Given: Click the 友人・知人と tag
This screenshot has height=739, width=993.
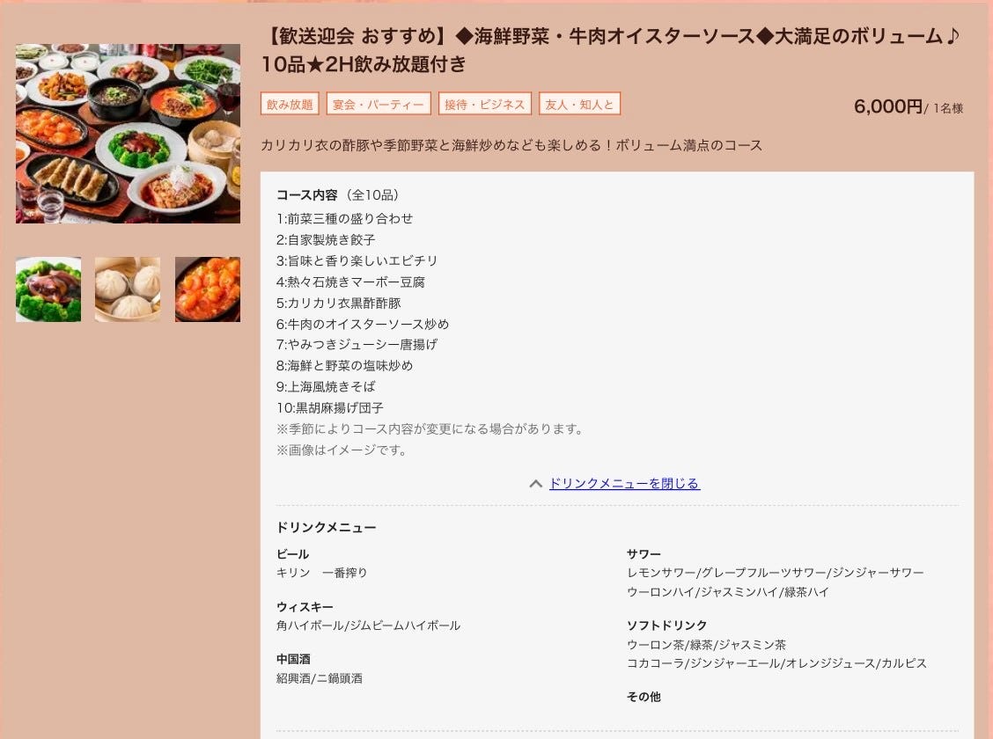Looking at the screenshot, I should pyautogui.click(x=579, y=104).
